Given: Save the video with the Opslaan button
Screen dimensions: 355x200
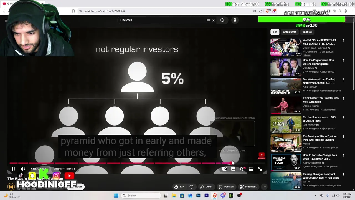Looking at the screenshot, I should [226, 187].
